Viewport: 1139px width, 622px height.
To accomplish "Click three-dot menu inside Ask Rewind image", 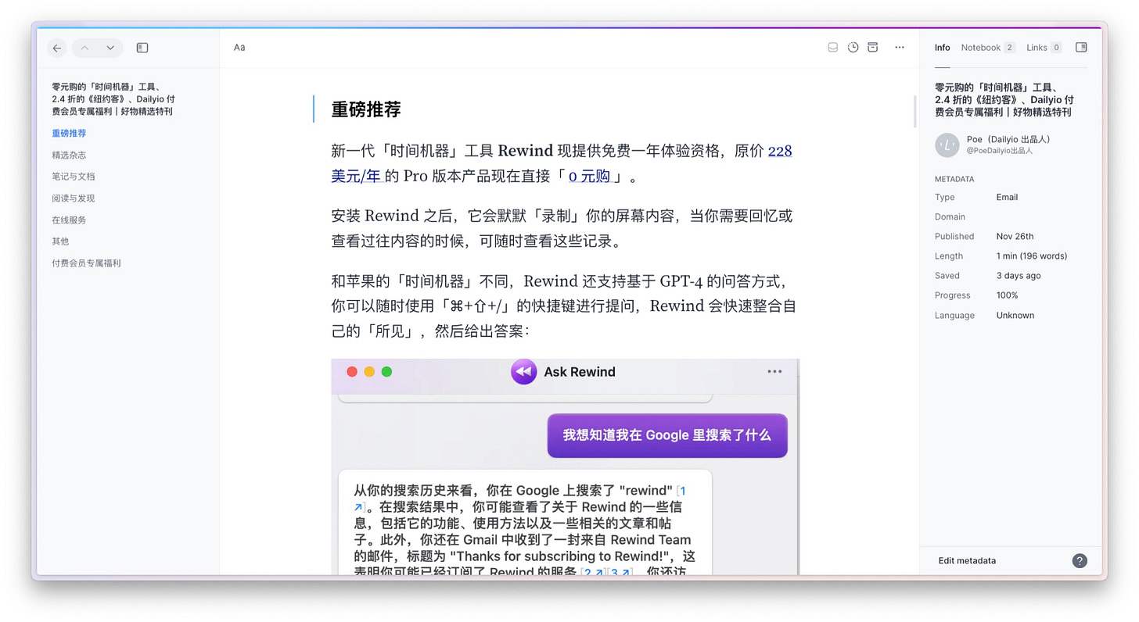I will [x=774, y=372].
